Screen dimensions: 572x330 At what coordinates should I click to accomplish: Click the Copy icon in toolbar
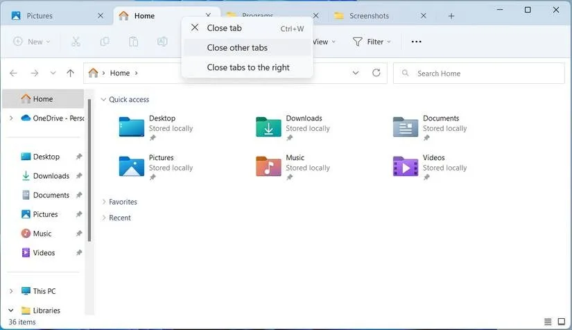pos(105,42)
